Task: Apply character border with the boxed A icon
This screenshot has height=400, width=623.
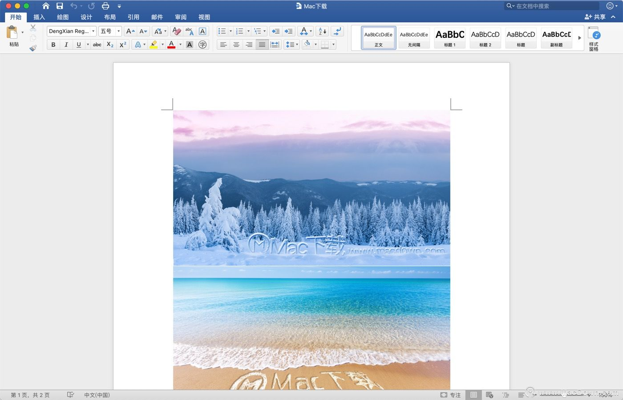Action: point(202,31)
